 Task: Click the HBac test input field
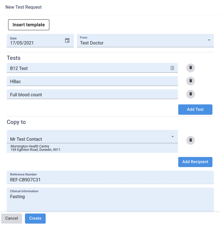click(92, 81)
